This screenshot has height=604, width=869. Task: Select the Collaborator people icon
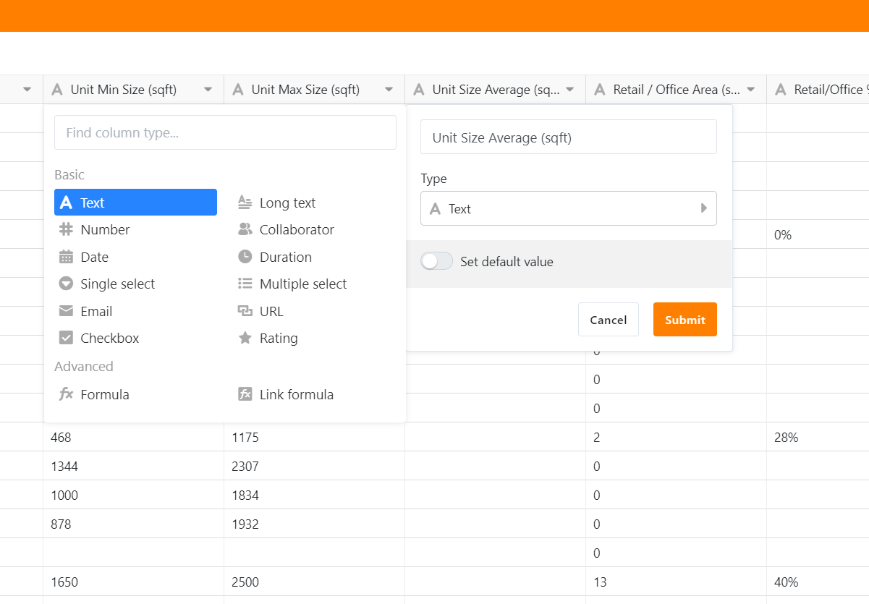(x=245, y=230)
